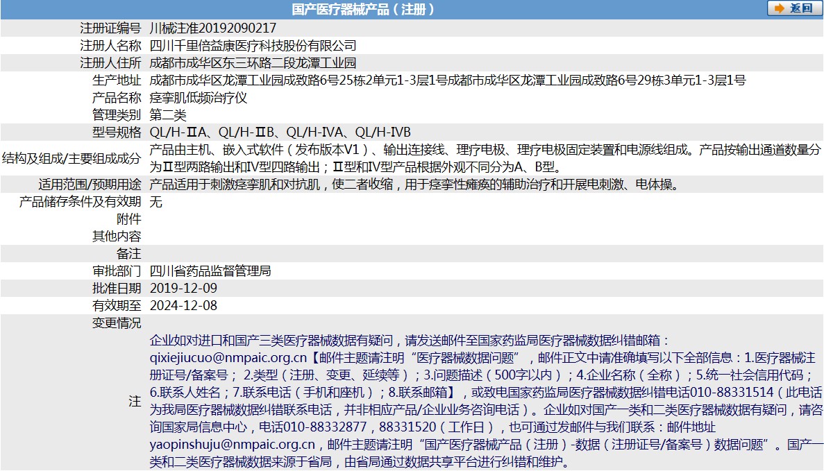Click the label 注 beside the notice
This screenshot has width=824, height=471.
click(x=135, y=401)
